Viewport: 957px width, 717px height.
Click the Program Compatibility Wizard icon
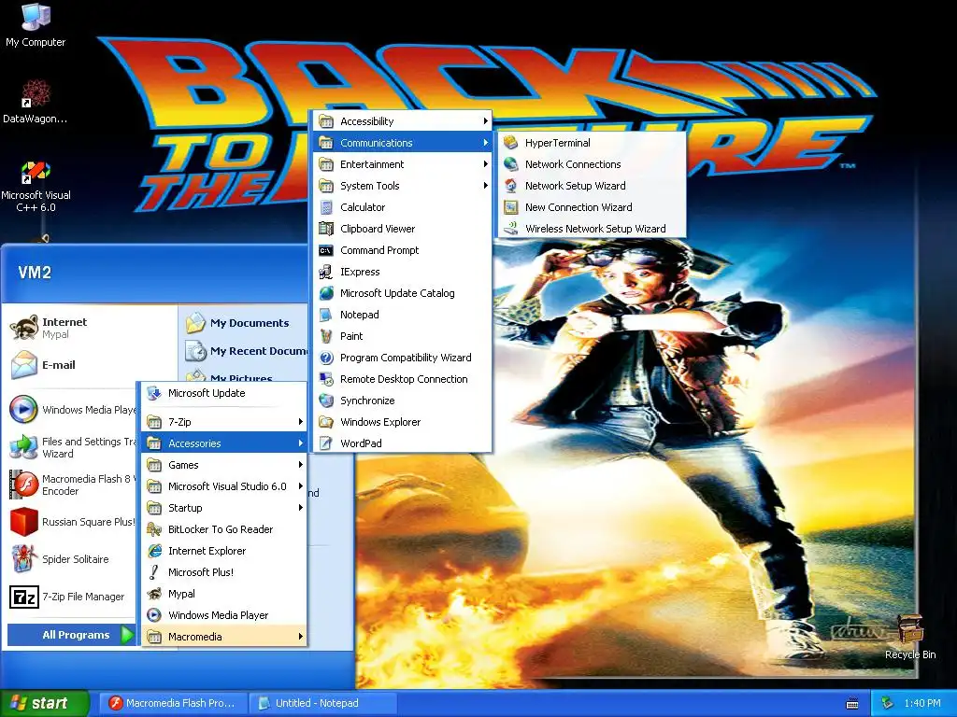click(326, 358)
